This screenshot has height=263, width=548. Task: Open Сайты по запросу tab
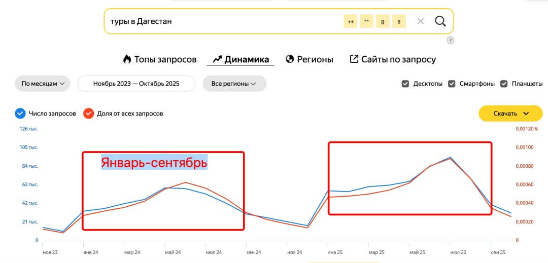393,59
